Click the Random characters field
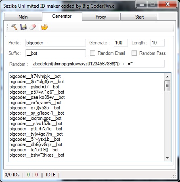Image resolution: width=180 pixels, height=182 pixels. [98, 64]
